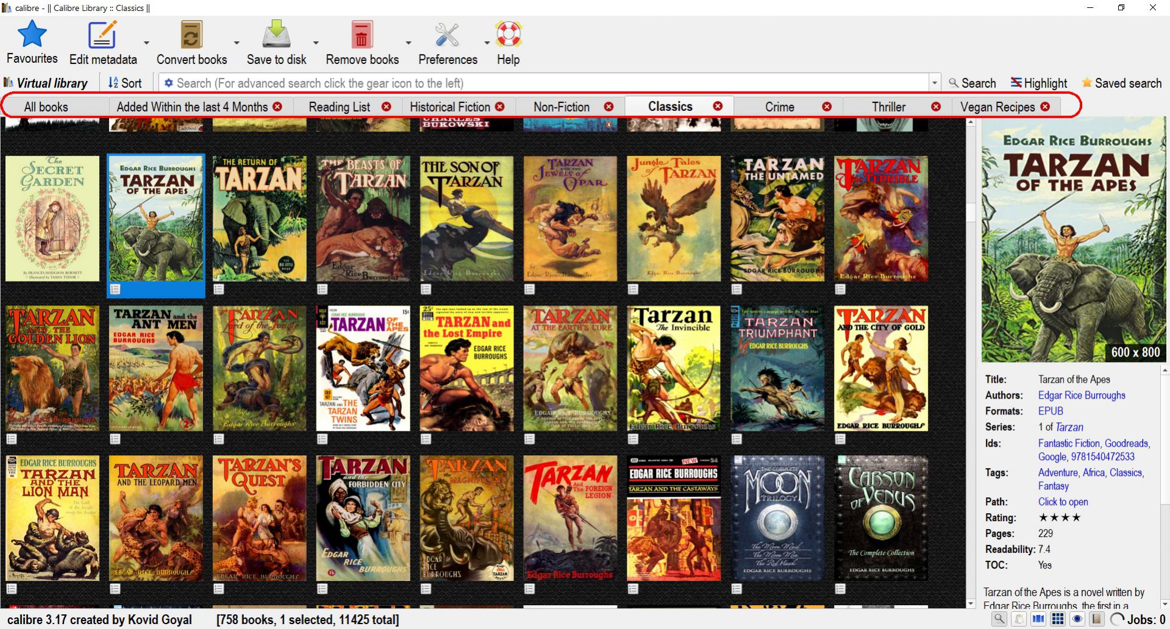1170x629 pixels.
Task: Toggle the Cover grid view button
Action: point(1058,619)
